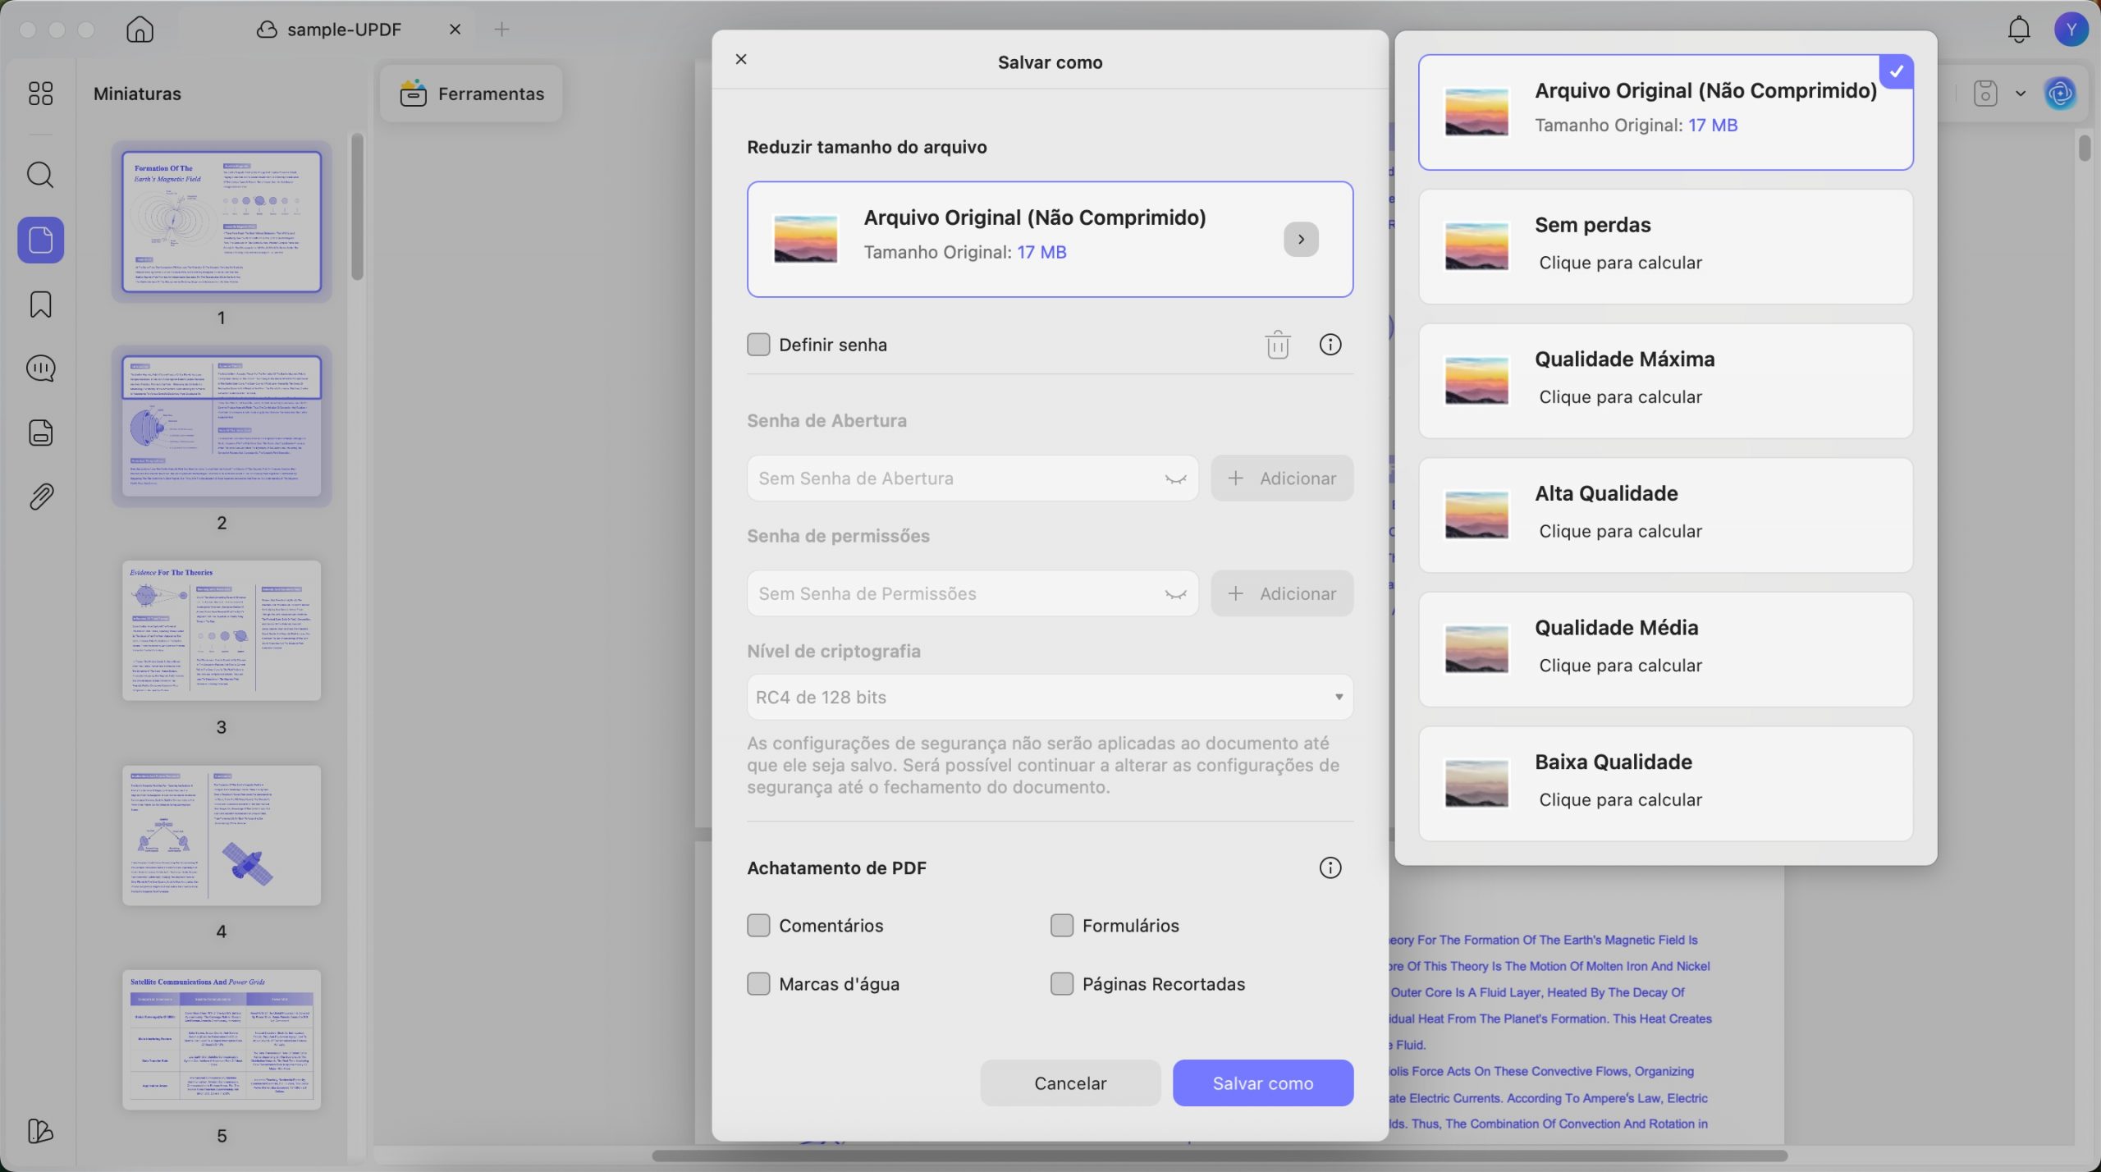Open the attachments paperclip icon

(x=40, y=497)
